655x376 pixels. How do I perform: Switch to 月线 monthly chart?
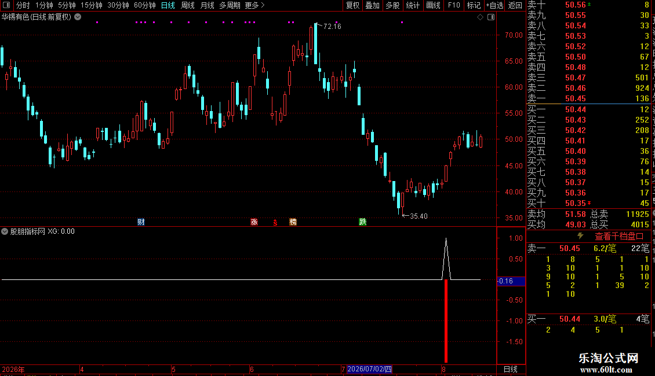click(207, 5)
